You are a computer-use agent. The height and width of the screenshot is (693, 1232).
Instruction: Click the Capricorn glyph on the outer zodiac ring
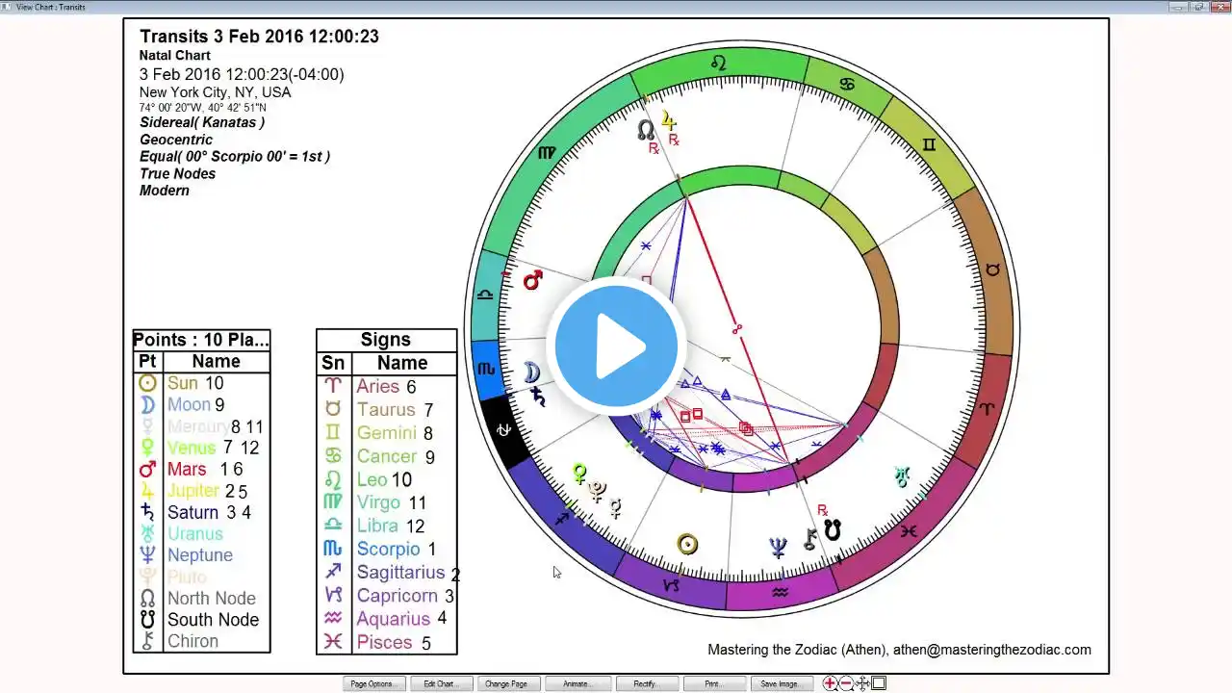672,584
